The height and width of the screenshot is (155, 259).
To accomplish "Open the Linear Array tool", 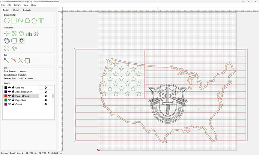I will pos(7,48).
